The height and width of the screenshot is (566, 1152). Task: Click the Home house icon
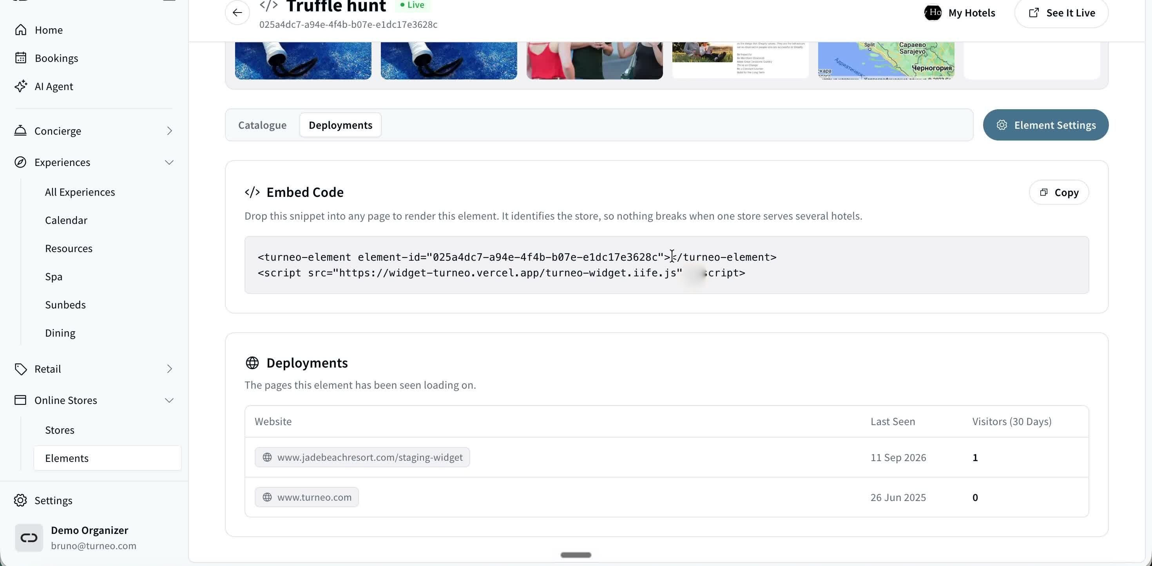(x=20, y=30)
